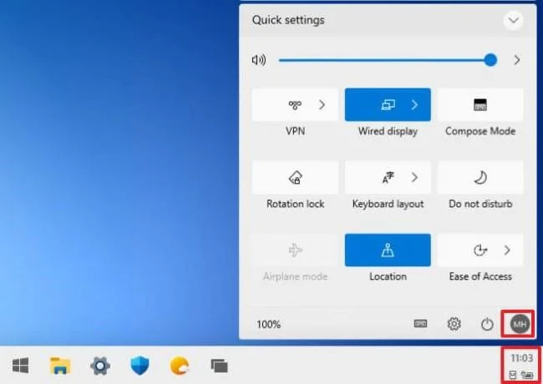543x384 pixels.
Task: Toggle the Ease of Access tile
Action: click(480, 250)
